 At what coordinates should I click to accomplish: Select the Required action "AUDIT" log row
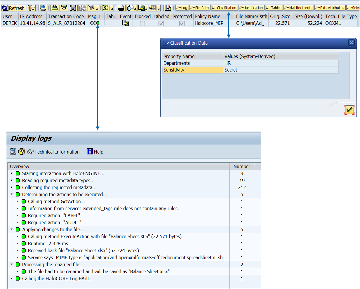pyautogui.click(x=134, y=222)
